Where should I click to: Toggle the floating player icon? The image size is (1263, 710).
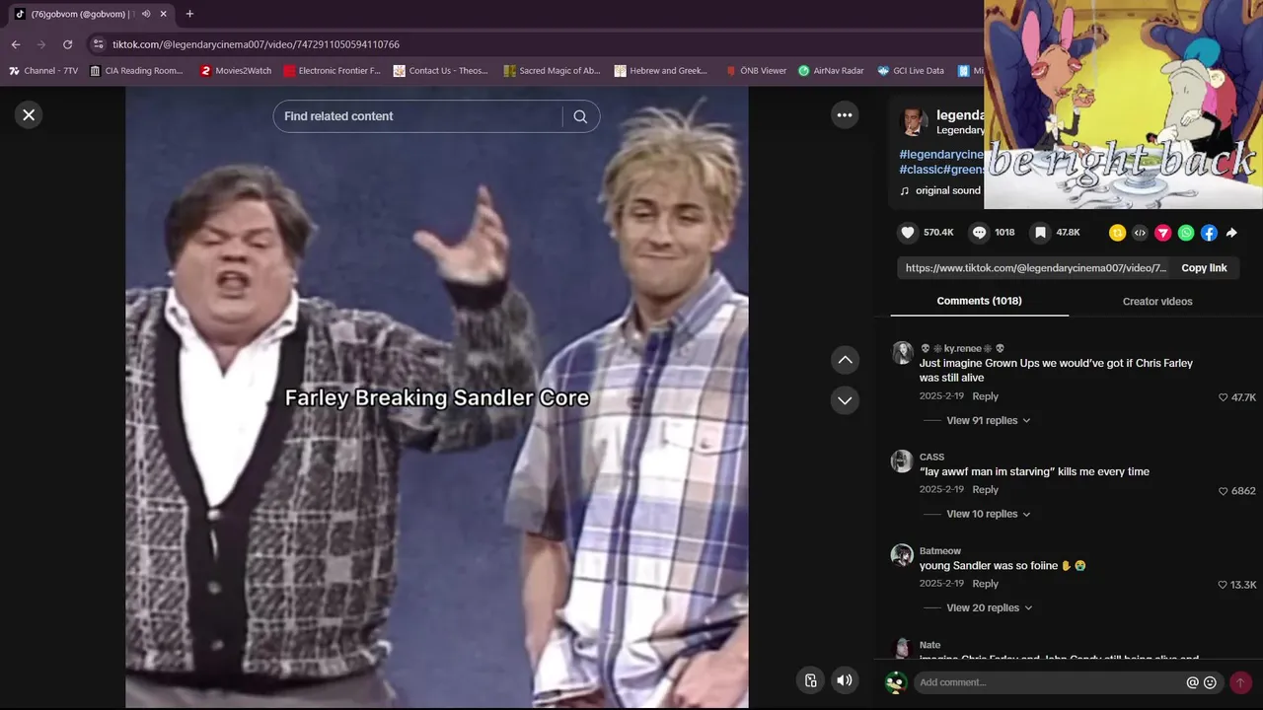pos(810,680)
